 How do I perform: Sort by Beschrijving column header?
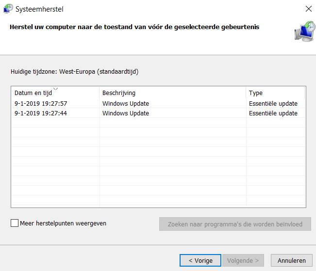[x=172, y=93]
